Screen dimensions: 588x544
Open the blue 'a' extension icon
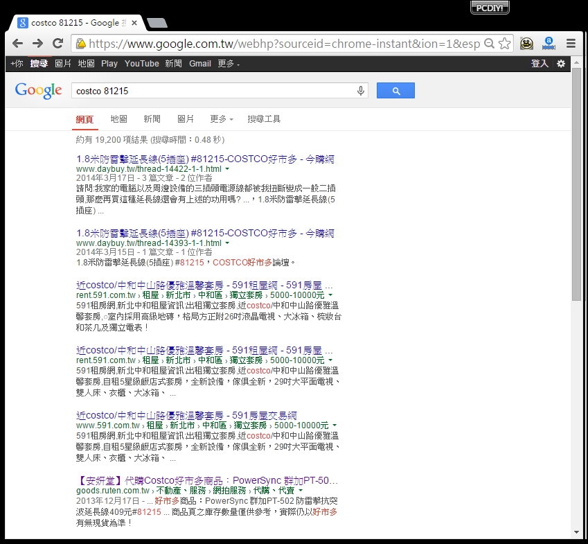click(x=549, y=44)
